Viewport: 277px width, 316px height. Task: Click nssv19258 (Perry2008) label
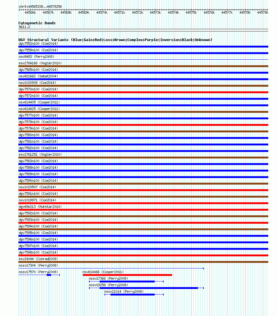[x=108, y=285]
